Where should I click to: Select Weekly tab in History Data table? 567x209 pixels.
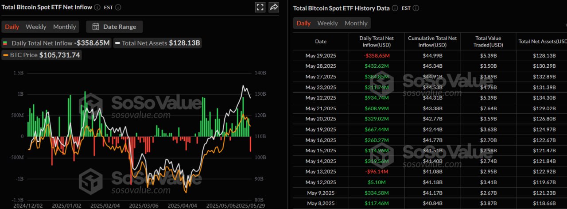pyautogui.click(x=327, y=23)
